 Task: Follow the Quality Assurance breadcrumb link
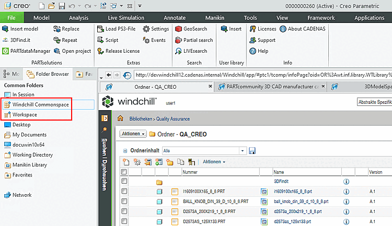(173, 119)
